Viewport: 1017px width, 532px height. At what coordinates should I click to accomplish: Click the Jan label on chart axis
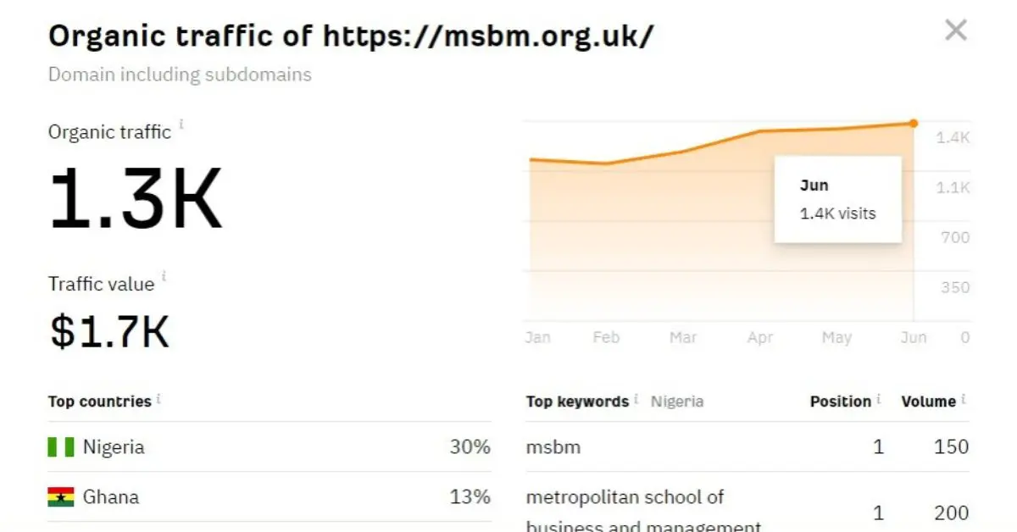[x=537, y=337]
